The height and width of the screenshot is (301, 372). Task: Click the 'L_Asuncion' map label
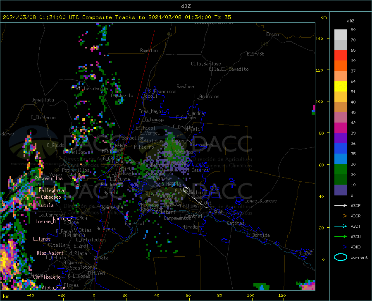[x=207, y=96]
